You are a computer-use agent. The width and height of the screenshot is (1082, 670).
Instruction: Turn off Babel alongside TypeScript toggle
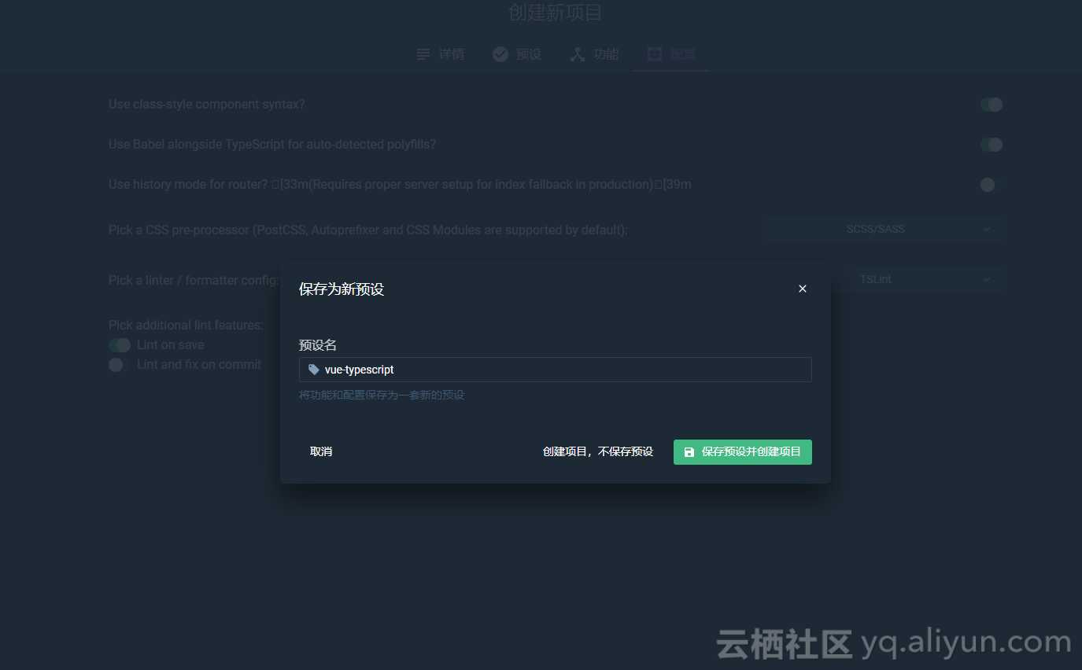coord(991,144)
